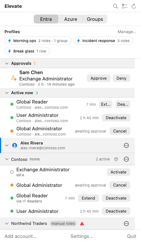Image resolution: width=141 pixels, height=242 pixels.
Task: Refresh roles with the circular arrow icon
Action: 134,6
